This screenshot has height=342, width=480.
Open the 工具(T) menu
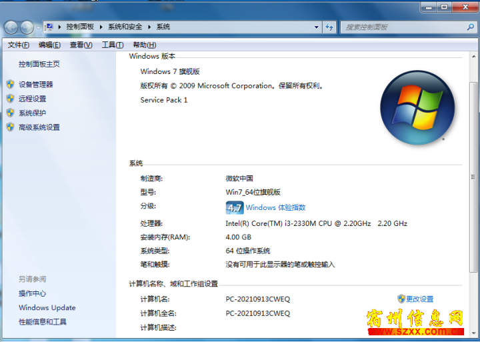(113, 45)
